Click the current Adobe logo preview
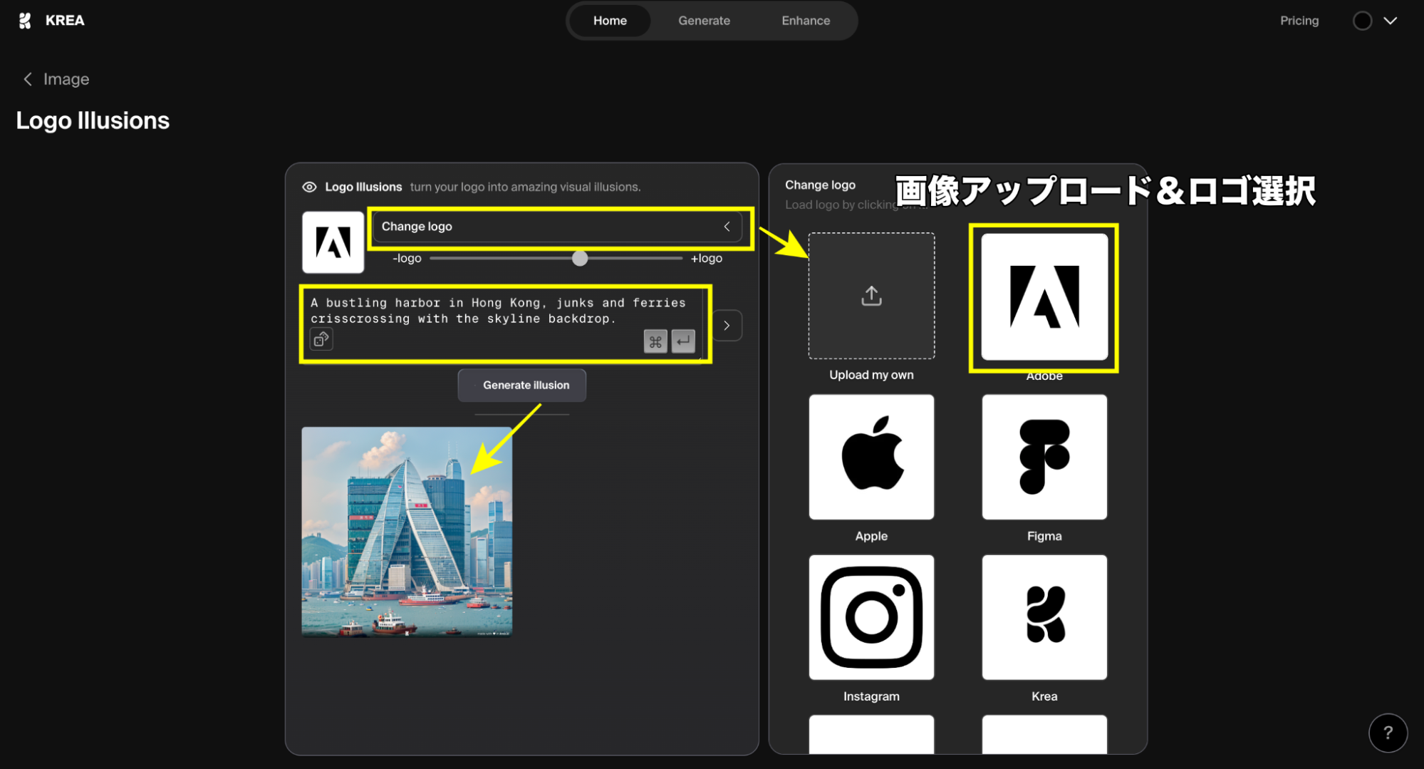This screenshot has width=1424, height=769. point(333,242)
